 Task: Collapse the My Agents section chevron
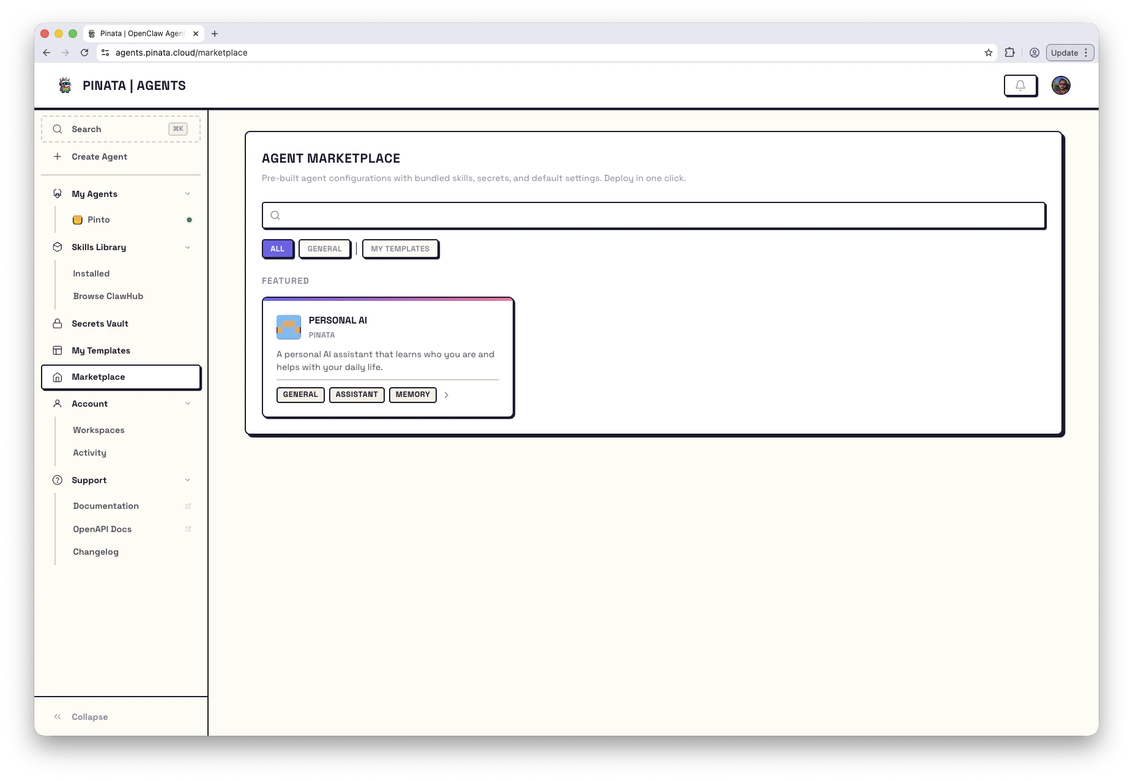click(x=188, y=194)
